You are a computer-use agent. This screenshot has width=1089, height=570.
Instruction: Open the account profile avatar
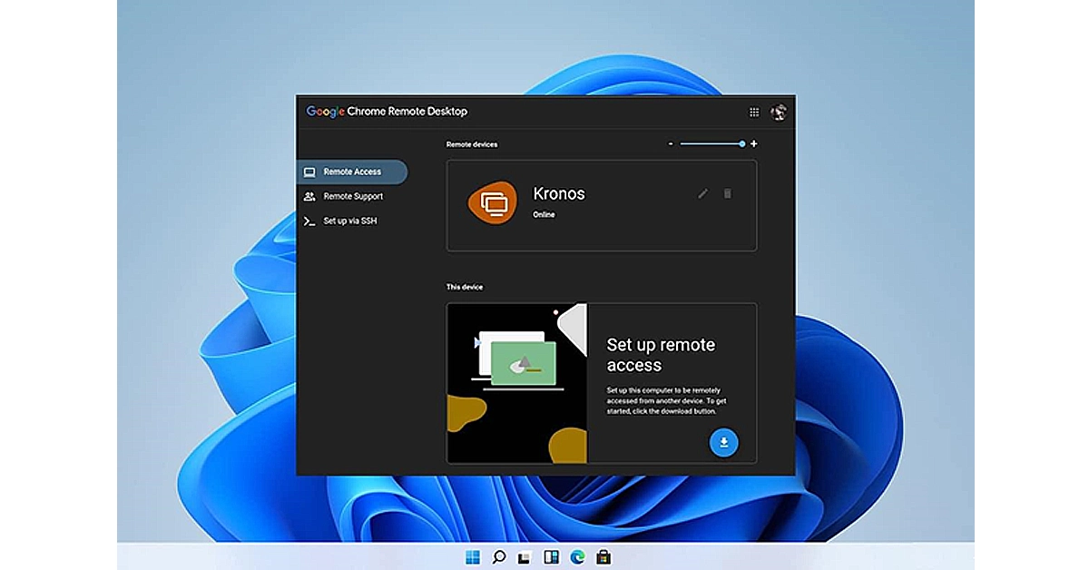click(x=779, y=112)
